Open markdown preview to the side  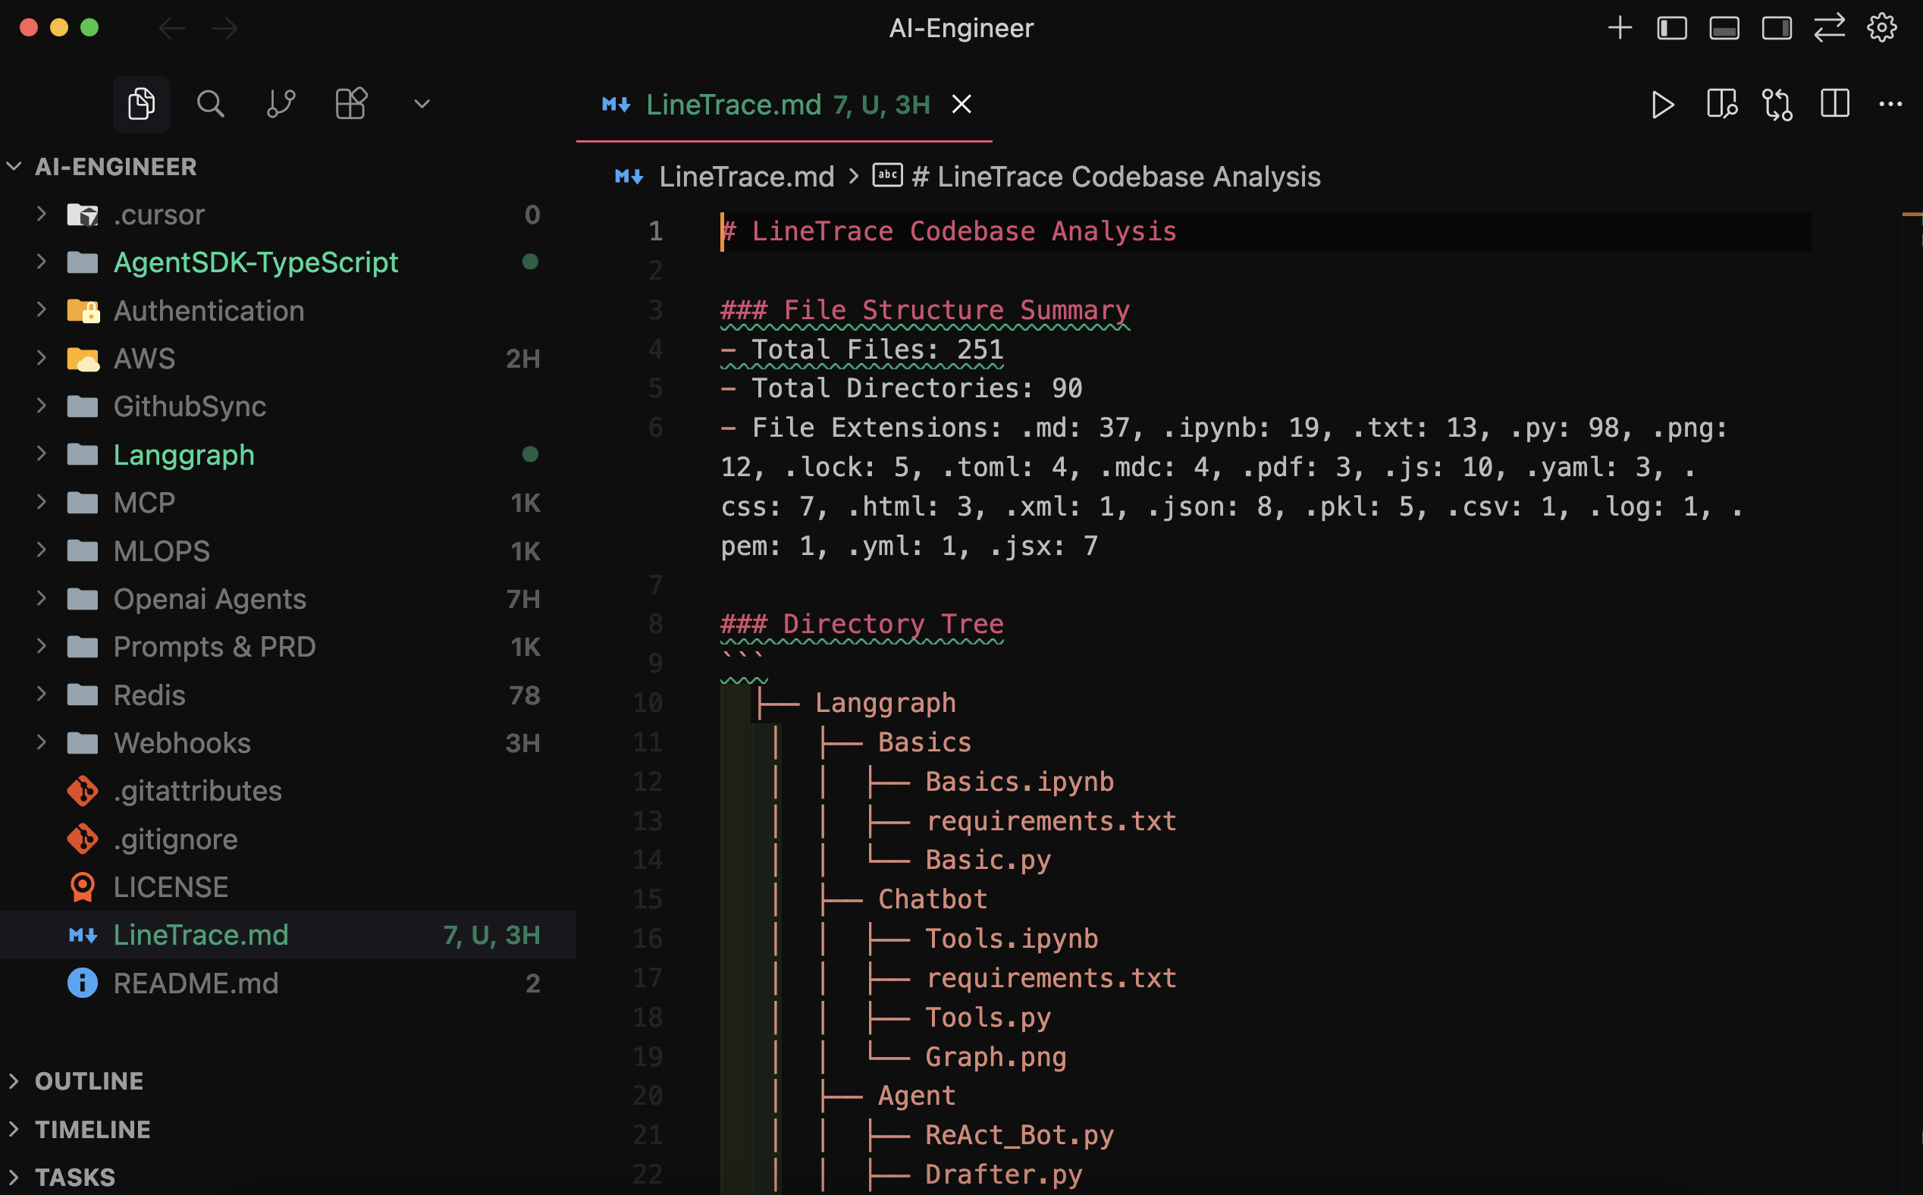point(1721,105)
